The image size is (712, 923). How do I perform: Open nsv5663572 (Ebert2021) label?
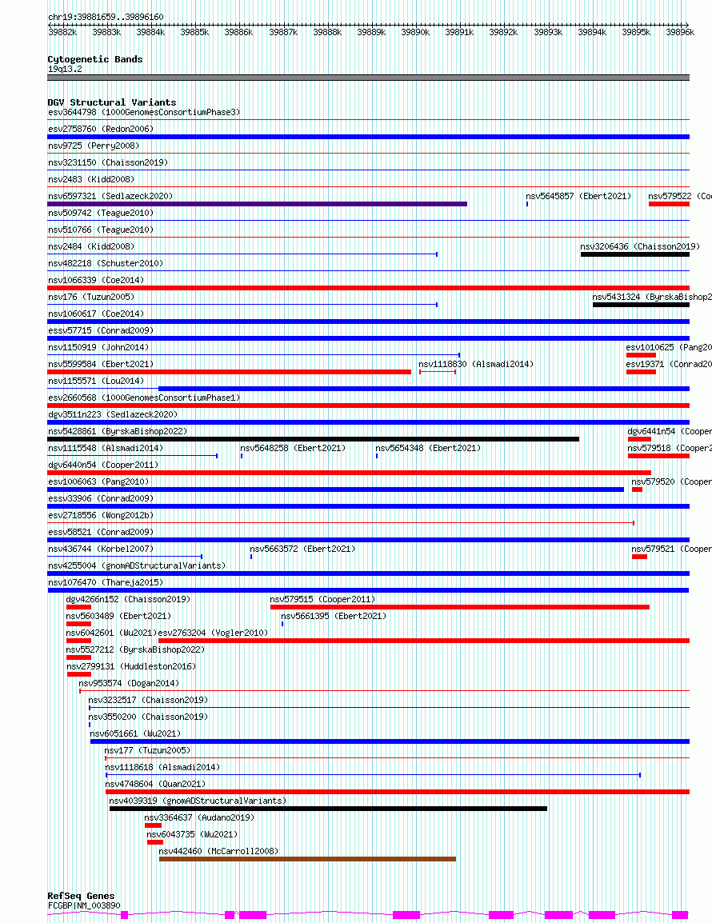coord(302,549)
